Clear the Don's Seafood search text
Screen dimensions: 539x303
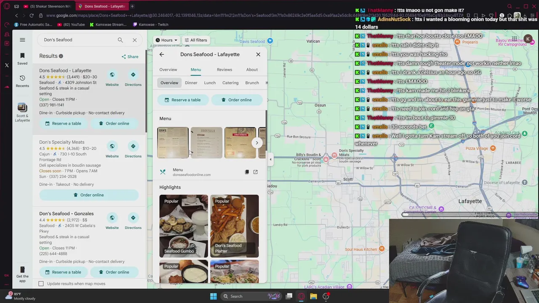(x=135, y=40)
